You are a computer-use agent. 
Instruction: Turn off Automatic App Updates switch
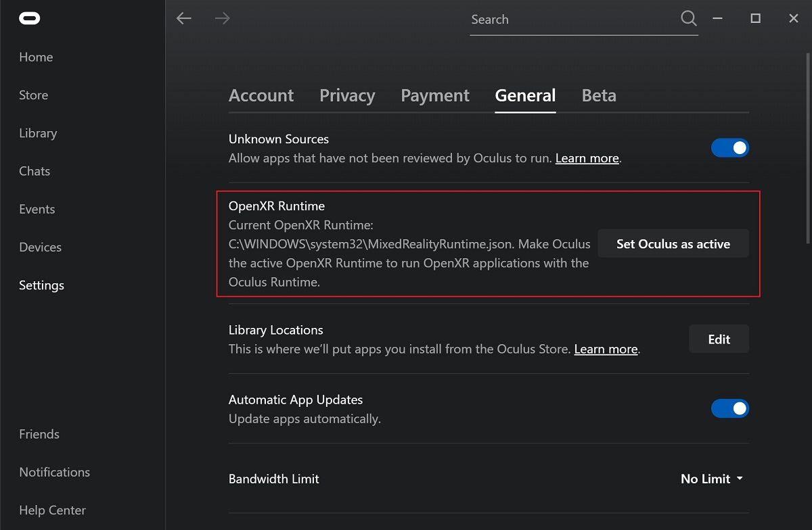coord(729,408)
